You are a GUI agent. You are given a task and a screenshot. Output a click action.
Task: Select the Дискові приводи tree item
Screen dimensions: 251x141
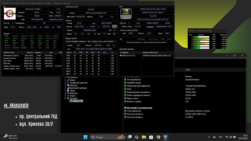click(78, 88)
